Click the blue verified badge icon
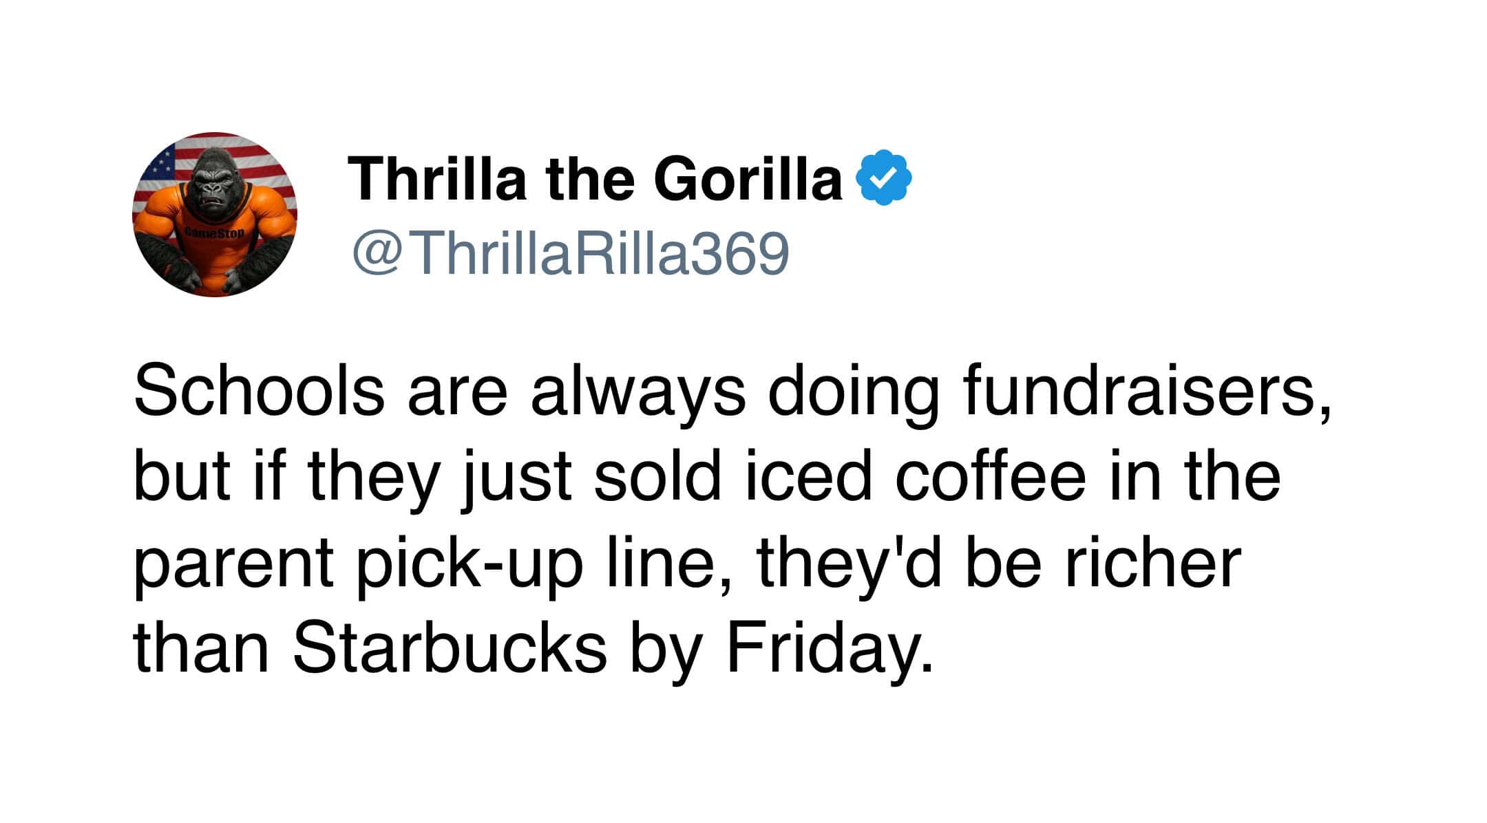This screenshot has height=823, width=1487. pos(883,178)
